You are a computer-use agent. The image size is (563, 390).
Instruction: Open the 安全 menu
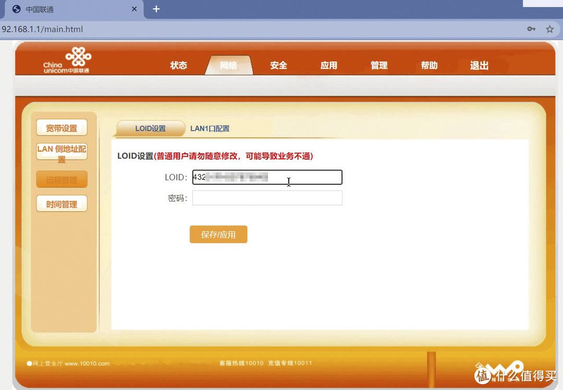click(278, 65)
